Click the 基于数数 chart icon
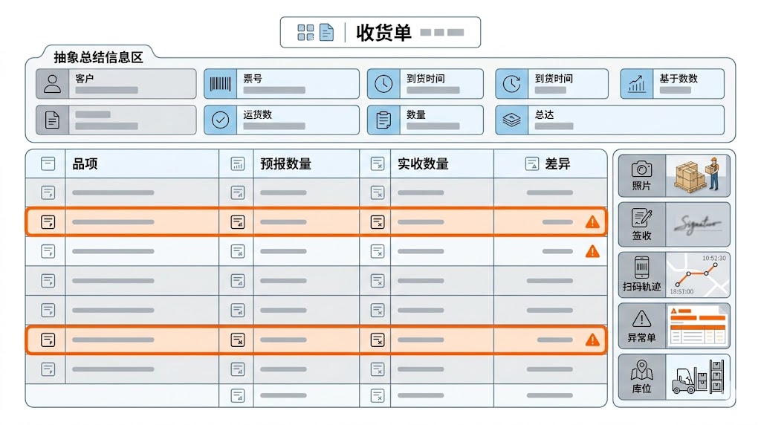 637,84
